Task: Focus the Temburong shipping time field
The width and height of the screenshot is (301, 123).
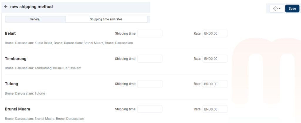Action: coord(150,59)
